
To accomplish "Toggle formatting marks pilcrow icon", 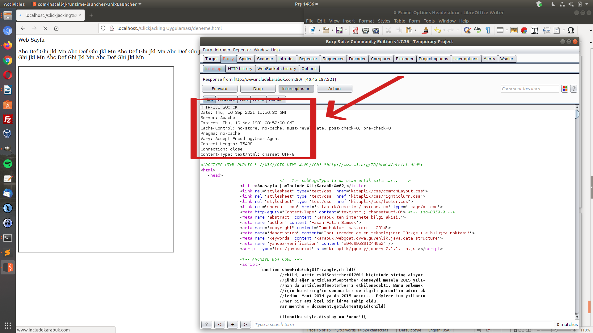I will [x=488, y=30].
